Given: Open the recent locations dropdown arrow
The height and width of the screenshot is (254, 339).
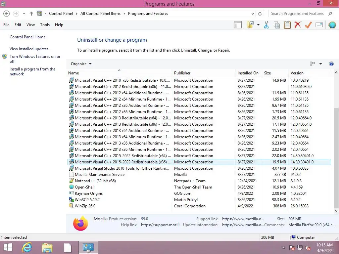Looking at the screenshot, I should (x=24, y=14).
